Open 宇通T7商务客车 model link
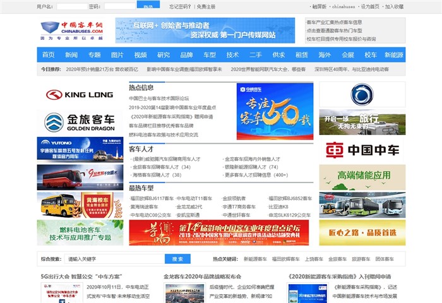The image size is (442, 303). coord(239,206)
